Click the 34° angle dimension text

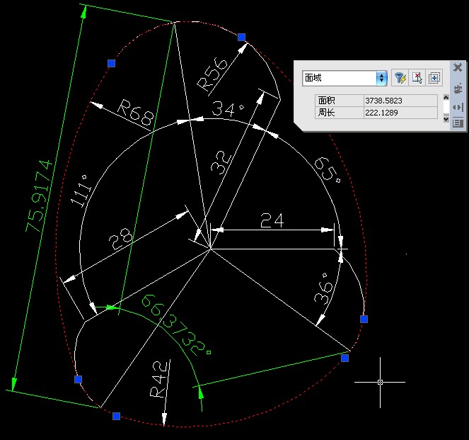pyautogui.click(x=228, y=108)
